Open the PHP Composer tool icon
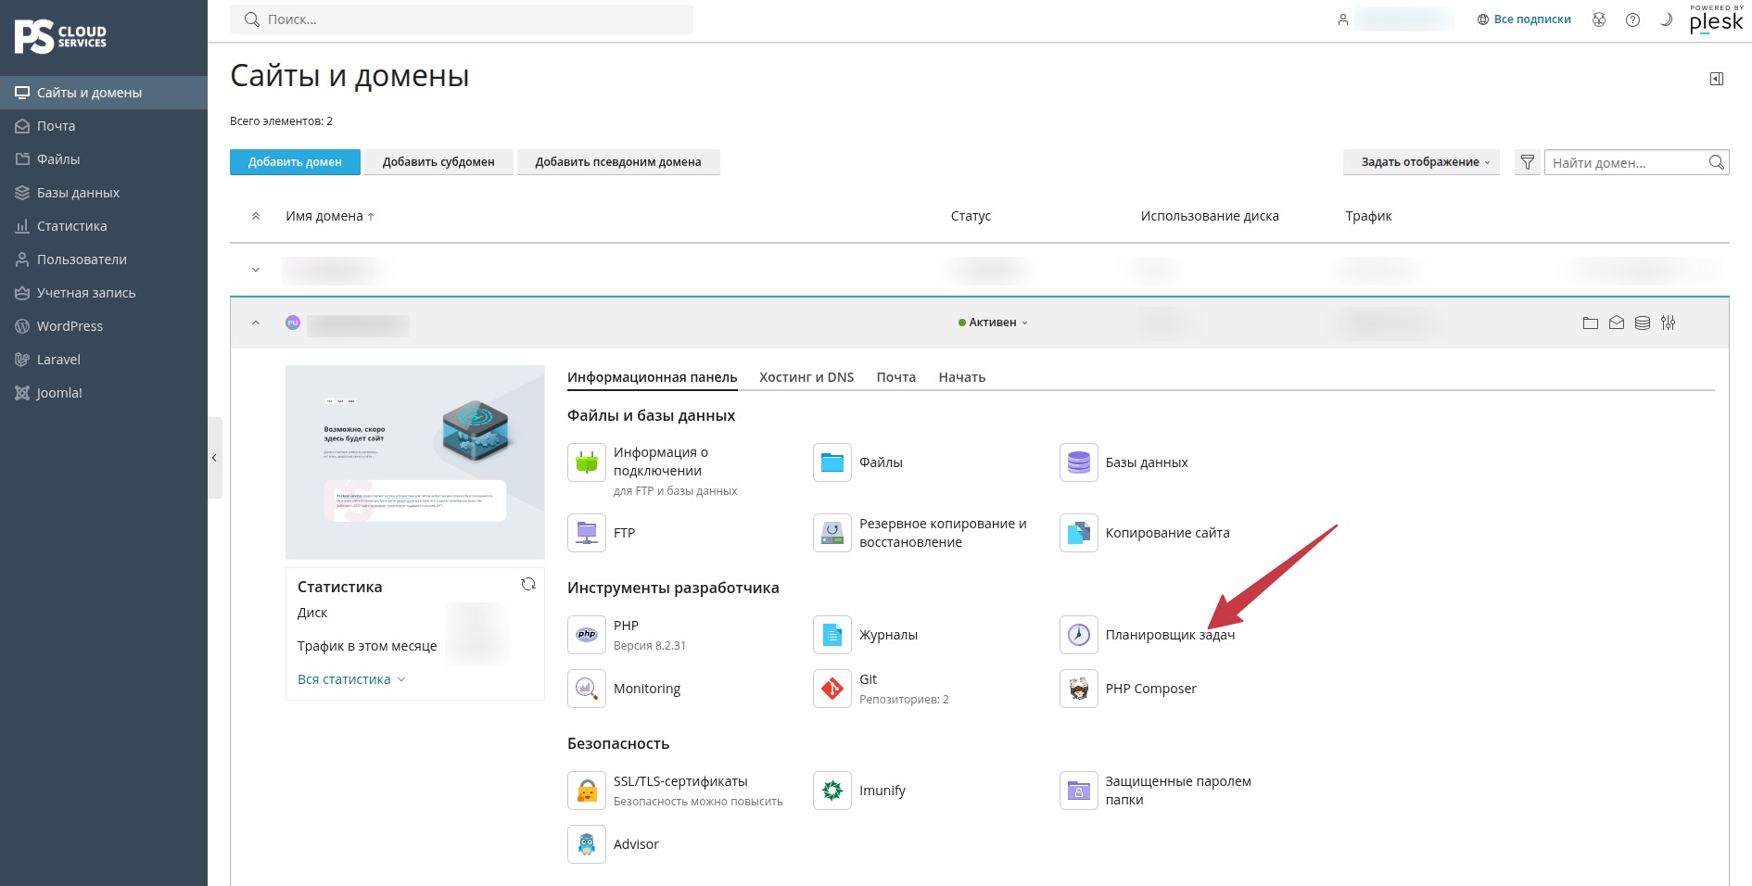 point(1078,689)
